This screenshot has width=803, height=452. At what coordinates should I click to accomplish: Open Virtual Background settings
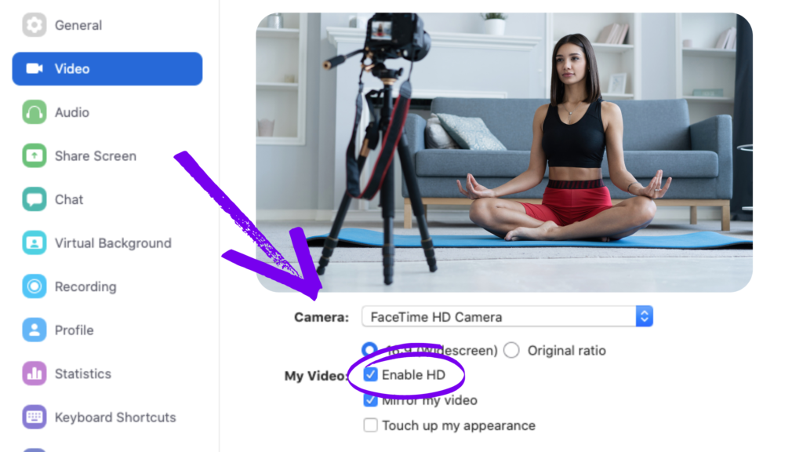113,243
